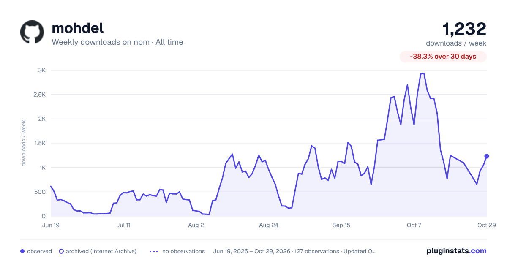Click the 'no observations' legend label

coord(183,251)
